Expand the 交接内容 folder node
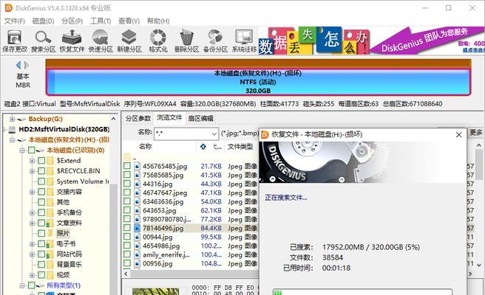The width and height of the screenshot is (485, 295). [32, 192]
